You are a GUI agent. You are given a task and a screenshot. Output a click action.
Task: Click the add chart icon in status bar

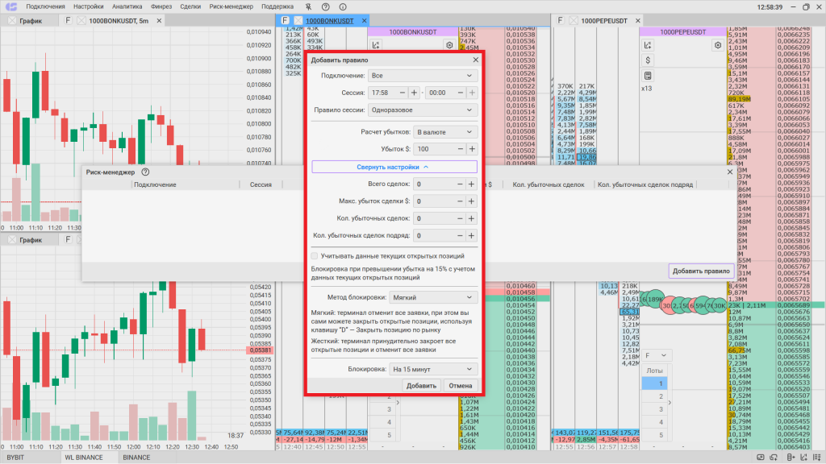[x=804, y=458]
